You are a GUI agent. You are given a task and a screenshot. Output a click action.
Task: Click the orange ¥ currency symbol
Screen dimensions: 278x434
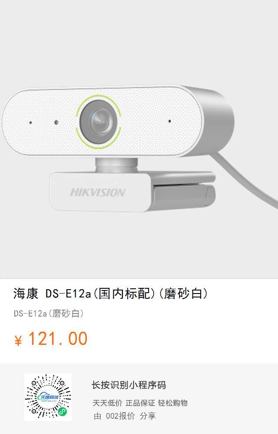18,341
